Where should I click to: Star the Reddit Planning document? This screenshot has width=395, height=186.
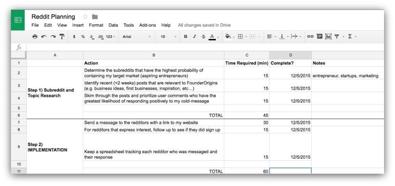[x=85, y=17]
